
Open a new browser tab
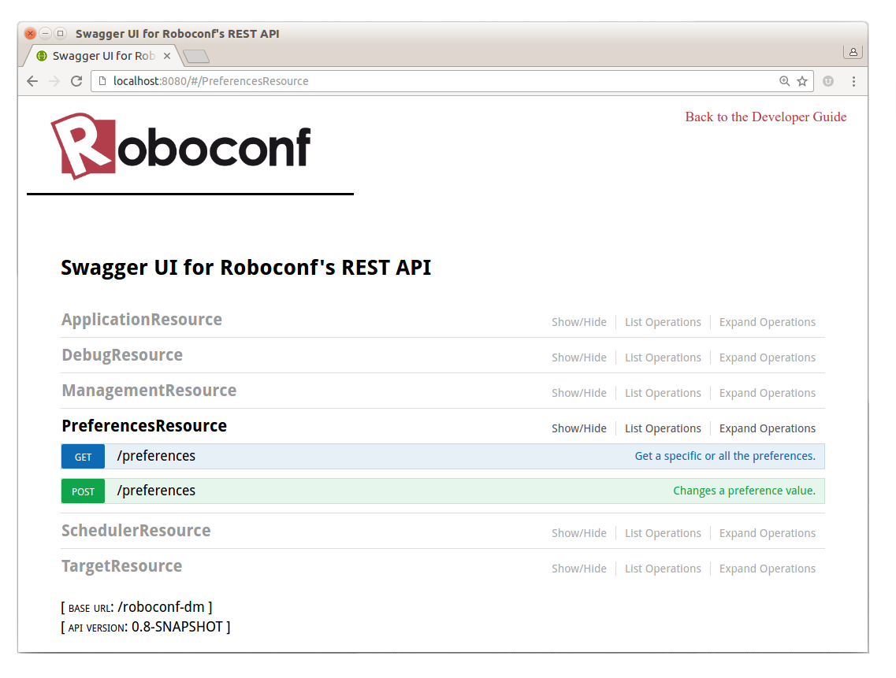[x=195, y=55]
